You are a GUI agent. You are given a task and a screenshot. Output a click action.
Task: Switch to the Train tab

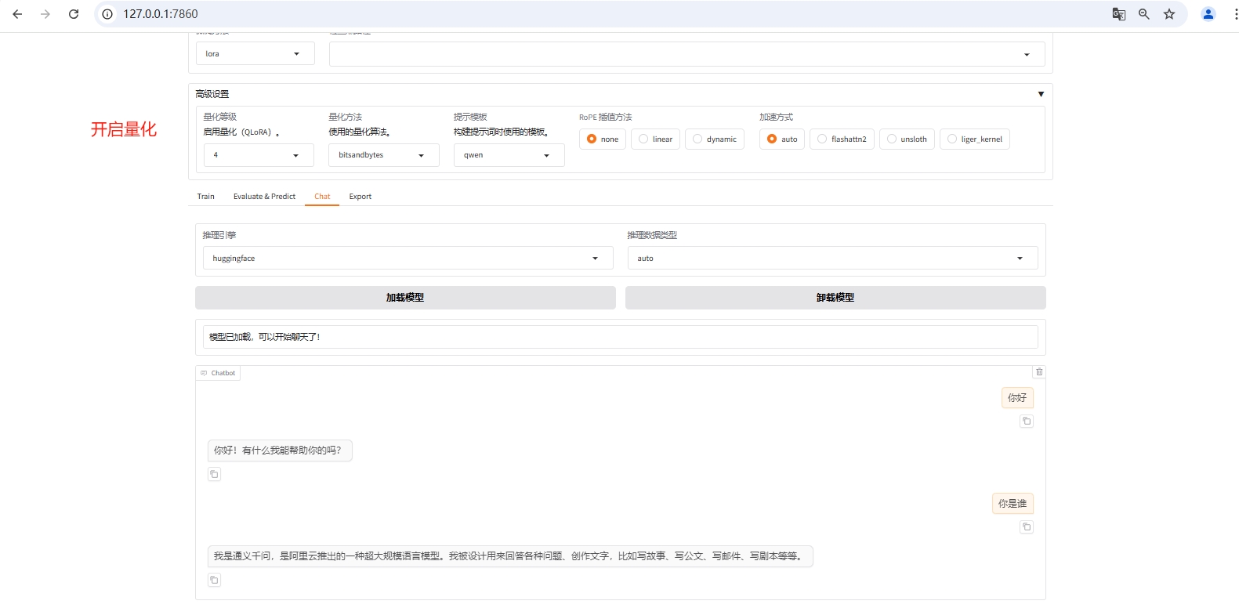coord(205,197)
